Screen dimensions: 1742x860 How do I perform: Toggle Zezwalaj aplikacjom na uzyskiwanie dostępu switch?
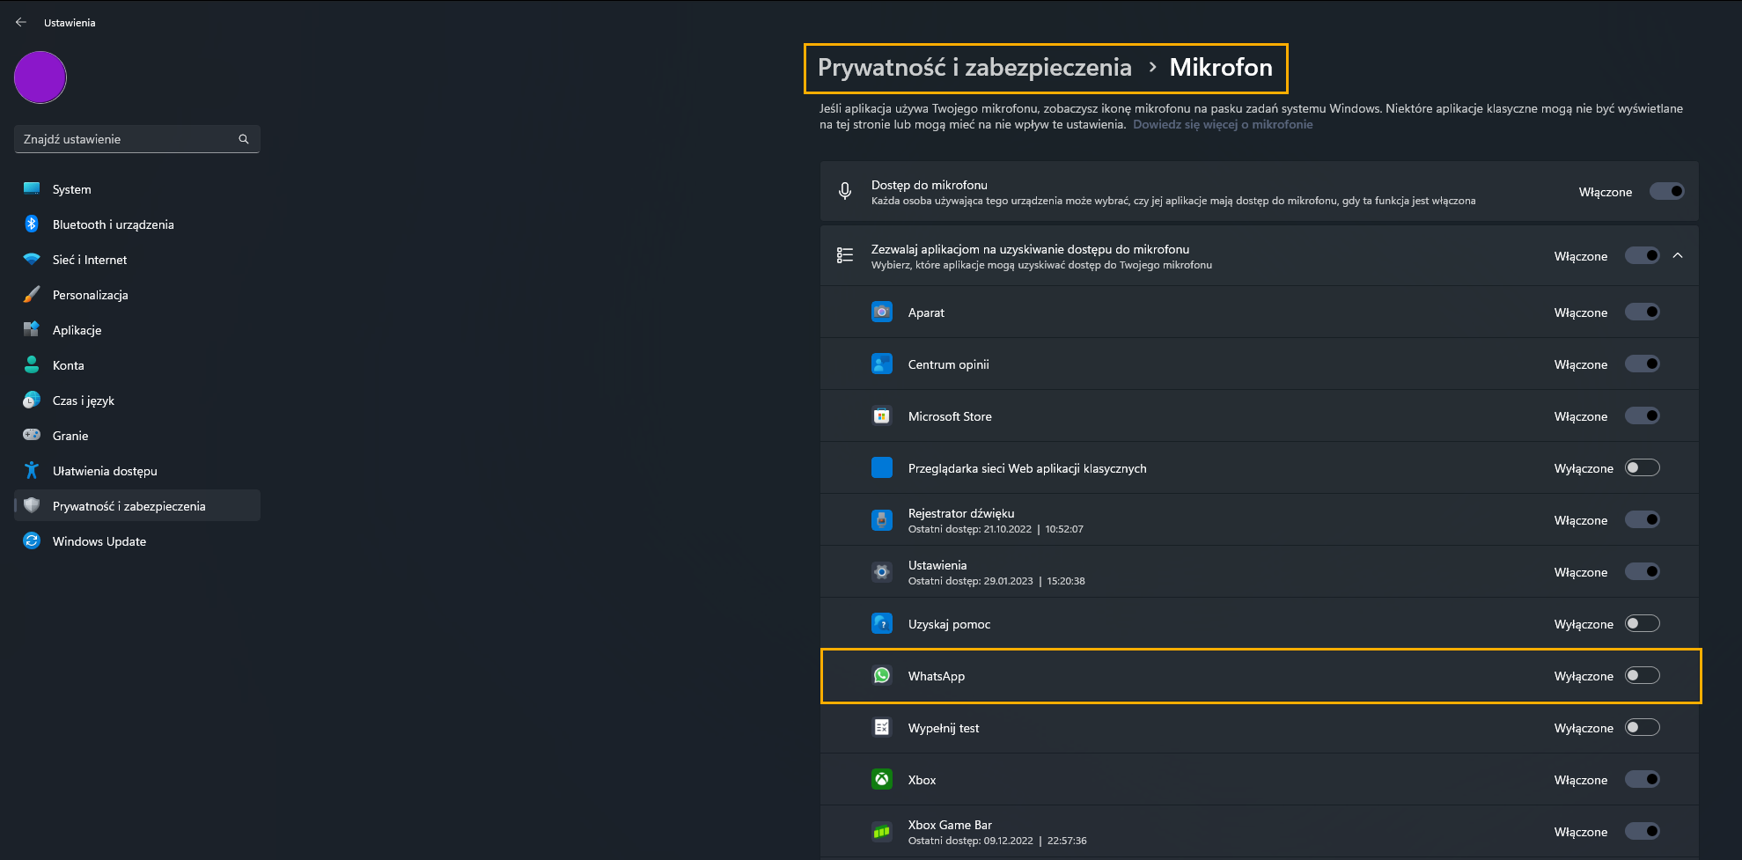1642,255
